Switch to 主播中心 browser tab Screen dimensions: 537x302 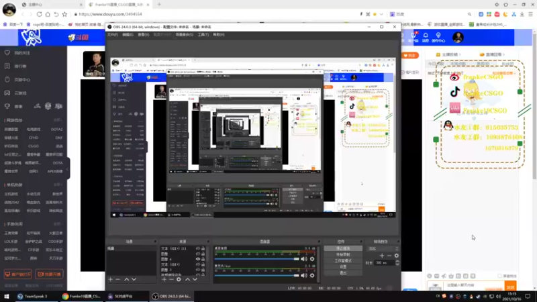(x=52, y=5)
